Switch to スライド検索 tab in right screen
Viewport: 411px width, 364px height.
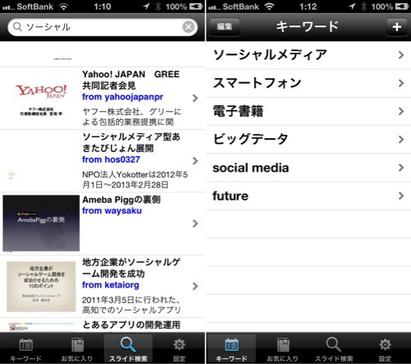click(x=334, y=349)
